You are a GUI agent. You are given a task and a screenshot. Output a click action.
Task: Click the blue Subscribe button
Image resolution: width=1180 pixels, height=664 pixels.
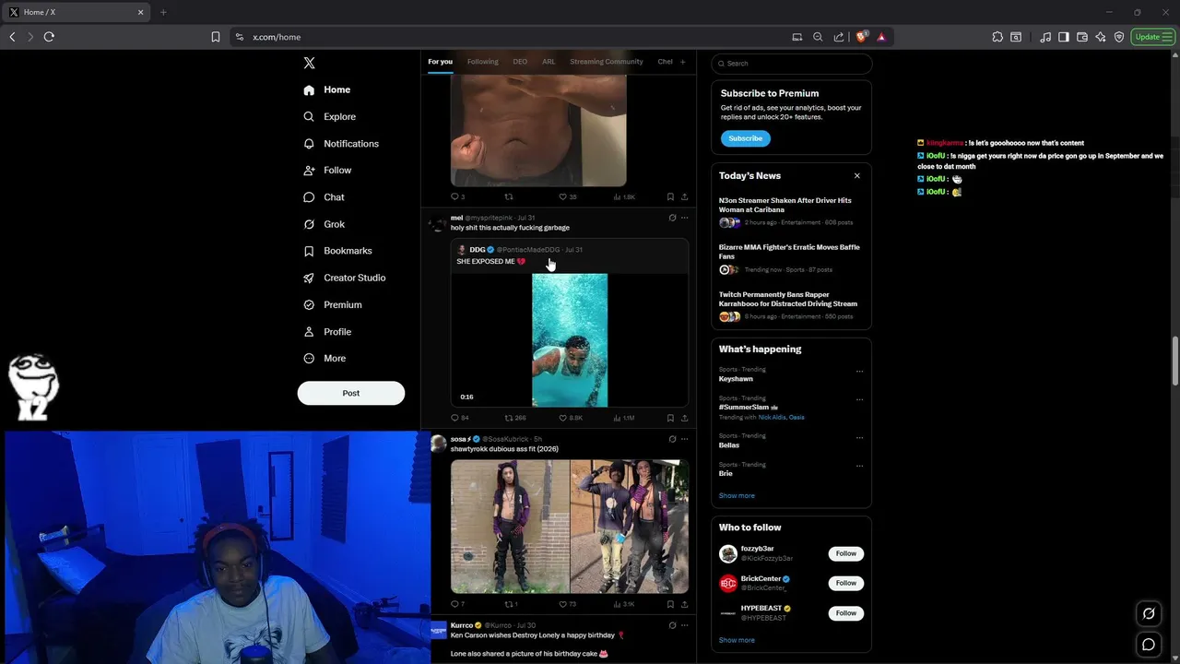coord(745,138)
